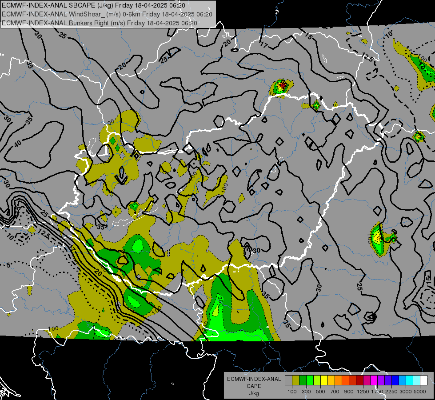This screenshot has height=400, width=435.
Task: Click the 2250 value under the legend
Action: [x=391, y=392]
